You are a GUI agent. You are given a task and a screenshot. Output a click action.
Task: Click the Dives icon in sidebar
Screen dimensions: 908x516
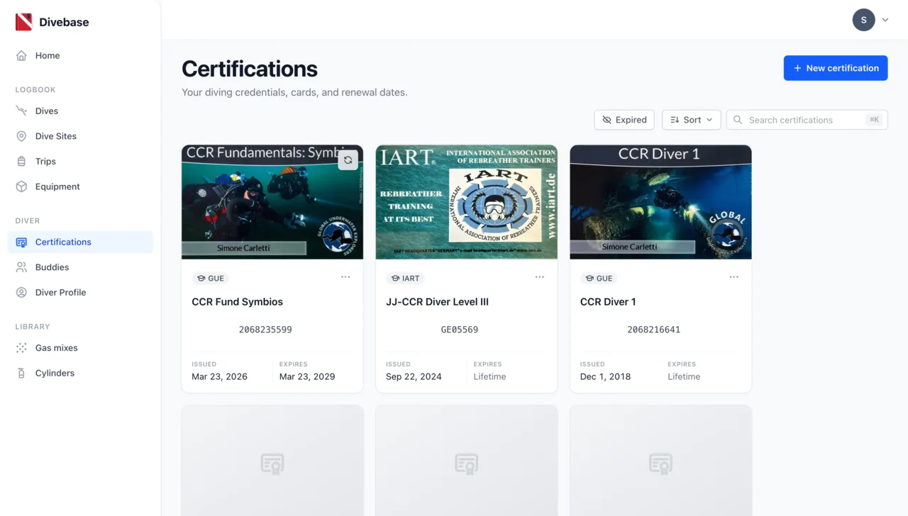click(x=21, y=111)
